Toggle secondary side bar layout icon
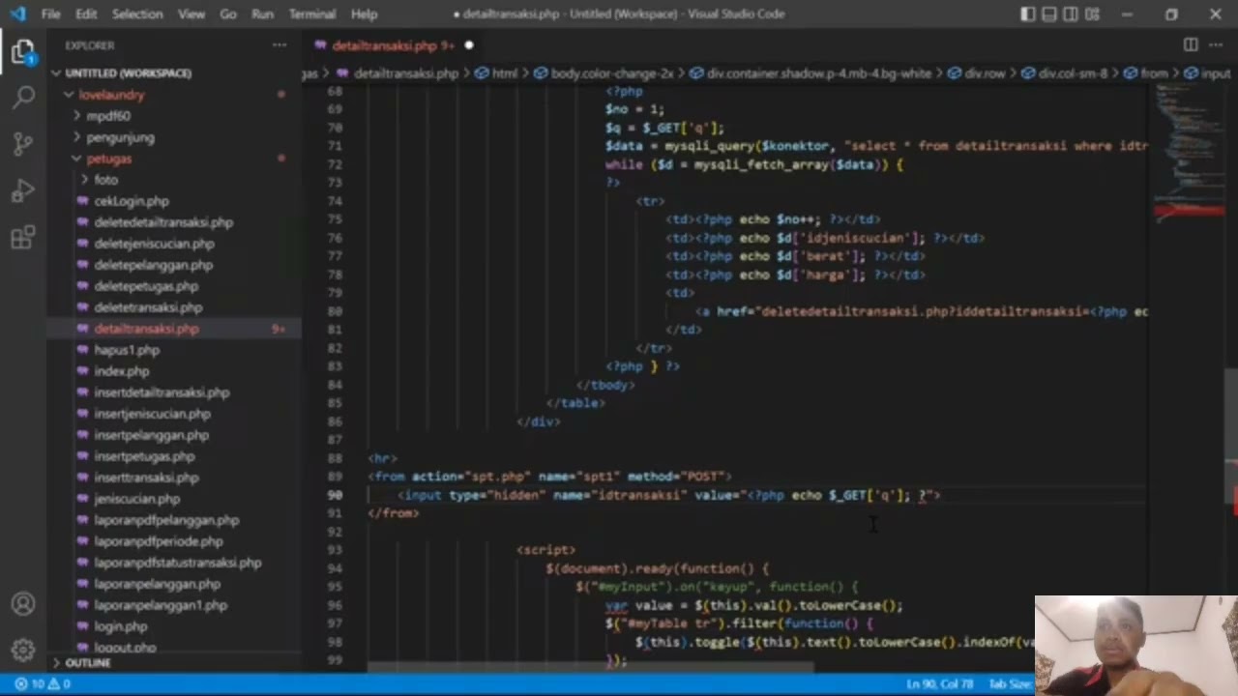 (x=1071, y=14)
